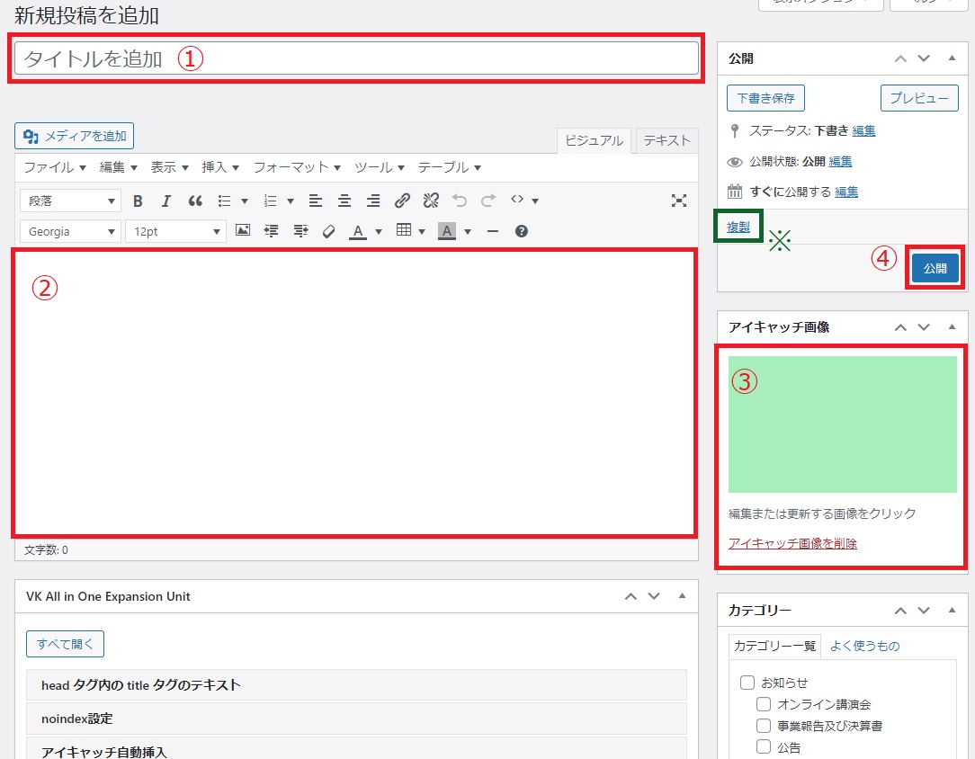Screen dimensions: 975x759
Task: Open the Georgia font family dropdown
Action: point(69,231)
